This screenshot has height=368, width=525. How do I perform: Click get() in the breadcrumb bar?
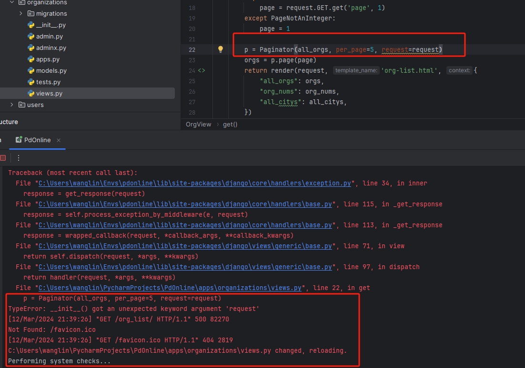230,125
